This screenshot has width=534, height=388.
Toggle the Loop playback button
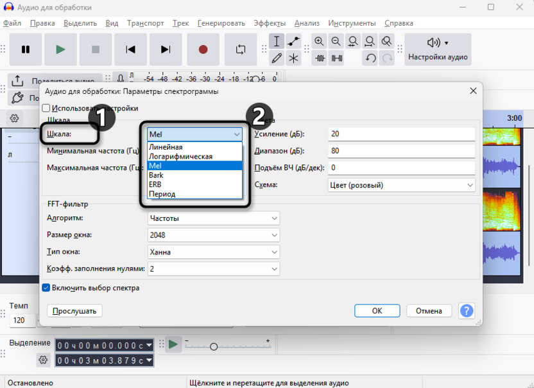click(x=241, y=49)
